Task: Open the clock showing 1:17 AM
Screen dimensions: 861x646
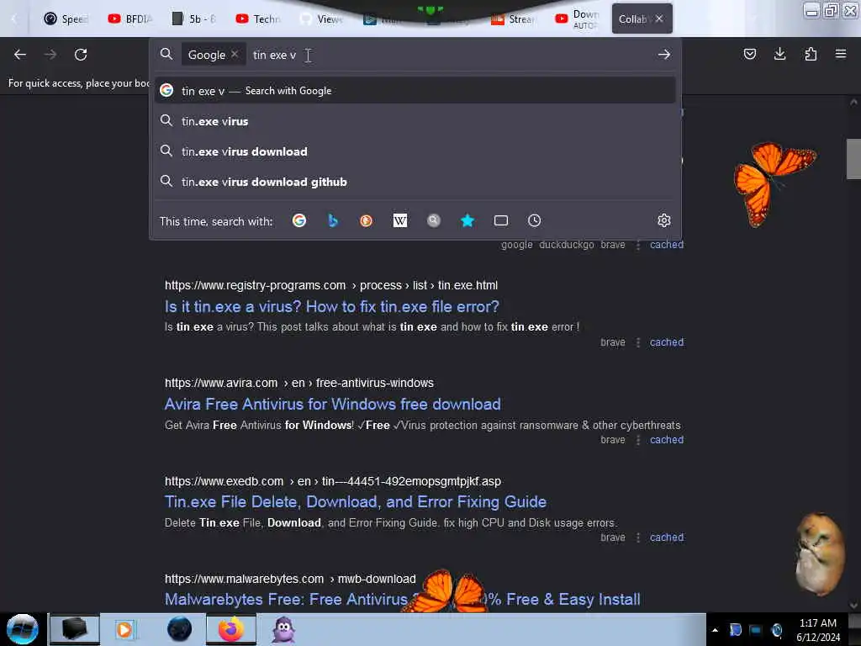Action: click(x=818, y=630)
